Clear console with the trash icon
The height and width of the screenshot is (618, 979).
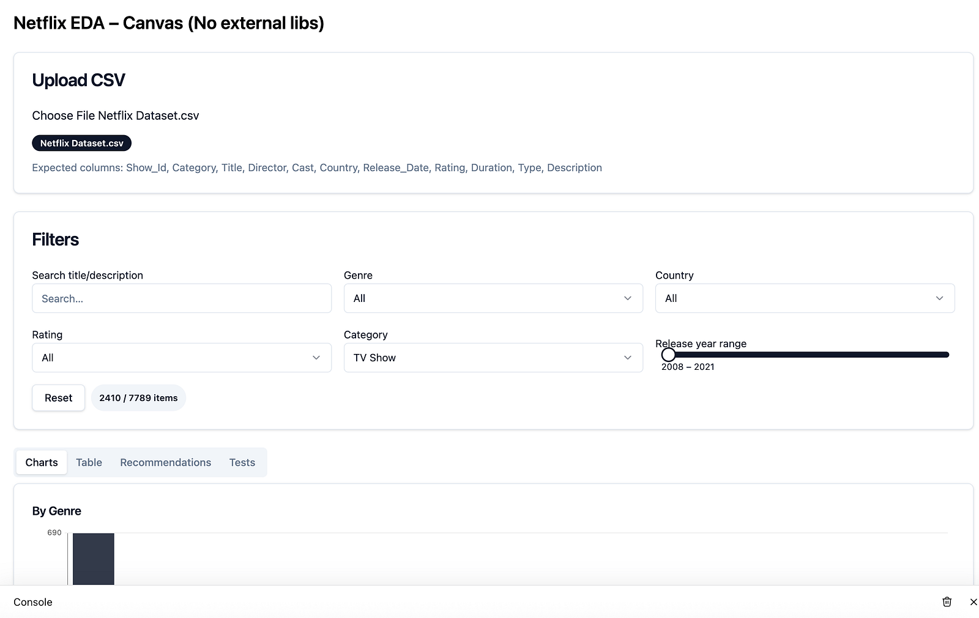947,602
